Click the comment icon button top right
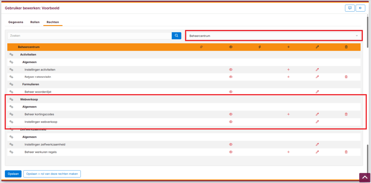This screenshot has width=371, height=183. click(350, 8)
